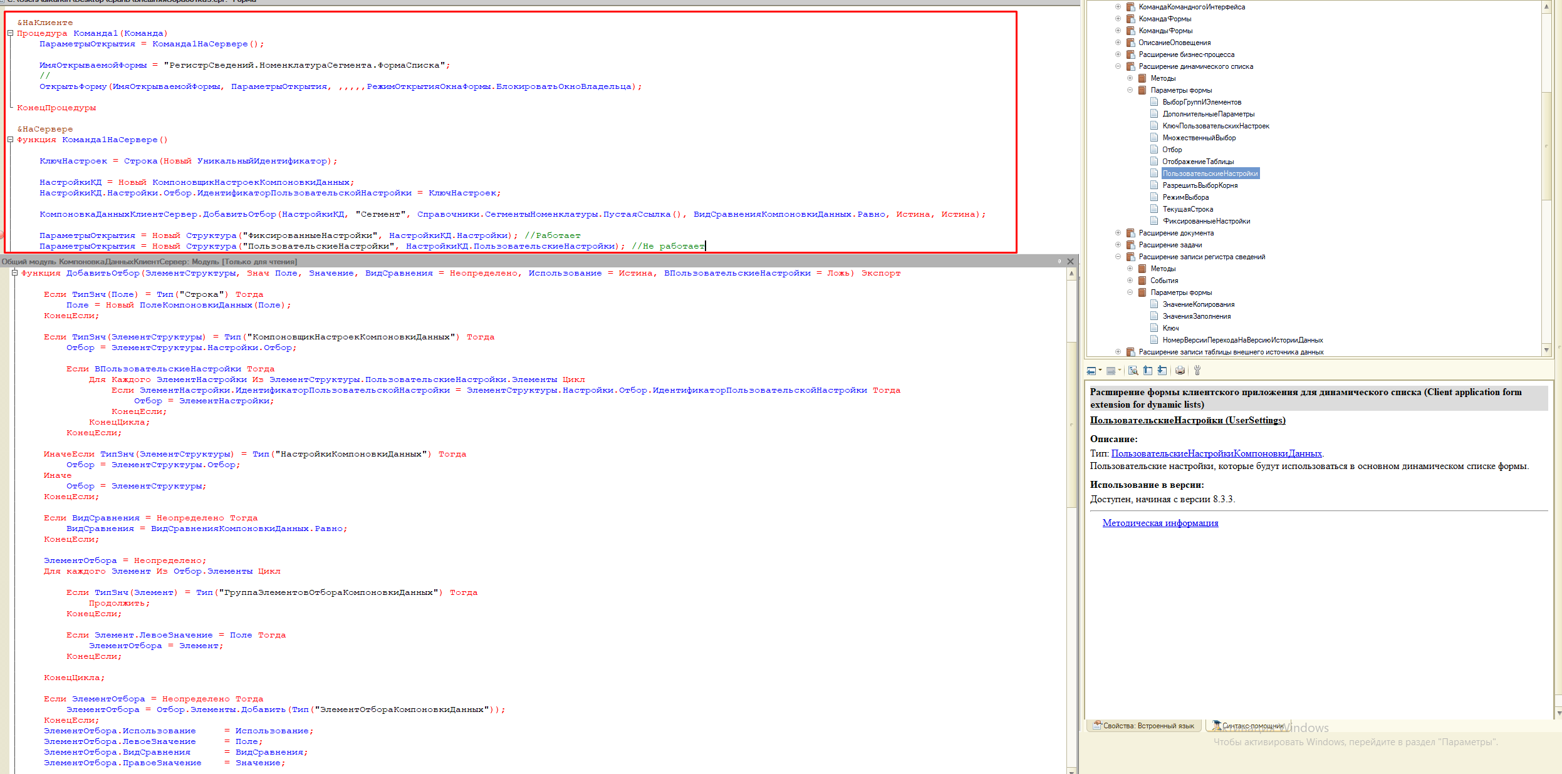Viewport: 1562px width, 774px height.
Task: Select РежимВыбора in tree
Action: pos(1185,197)
